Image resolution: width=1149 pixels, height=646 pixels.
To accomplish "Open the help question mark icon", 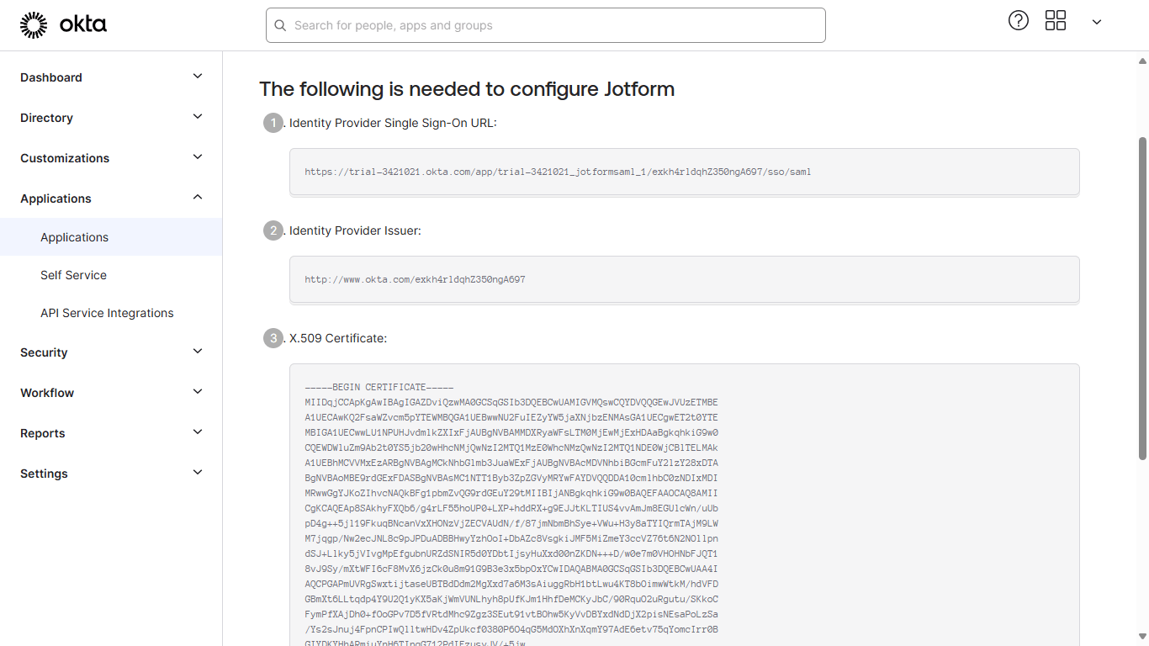I will tap(1019, 21).
